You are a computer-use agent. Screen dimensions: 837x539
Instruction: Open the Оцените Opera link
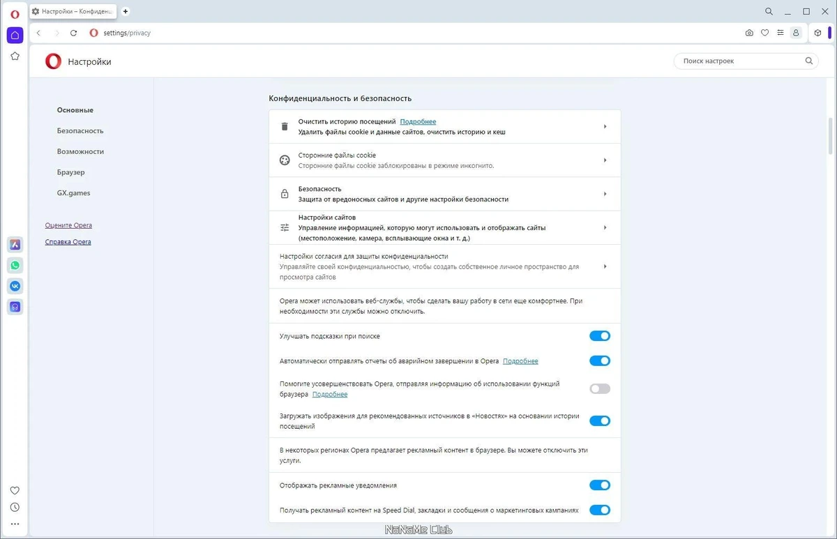point(68,225)
